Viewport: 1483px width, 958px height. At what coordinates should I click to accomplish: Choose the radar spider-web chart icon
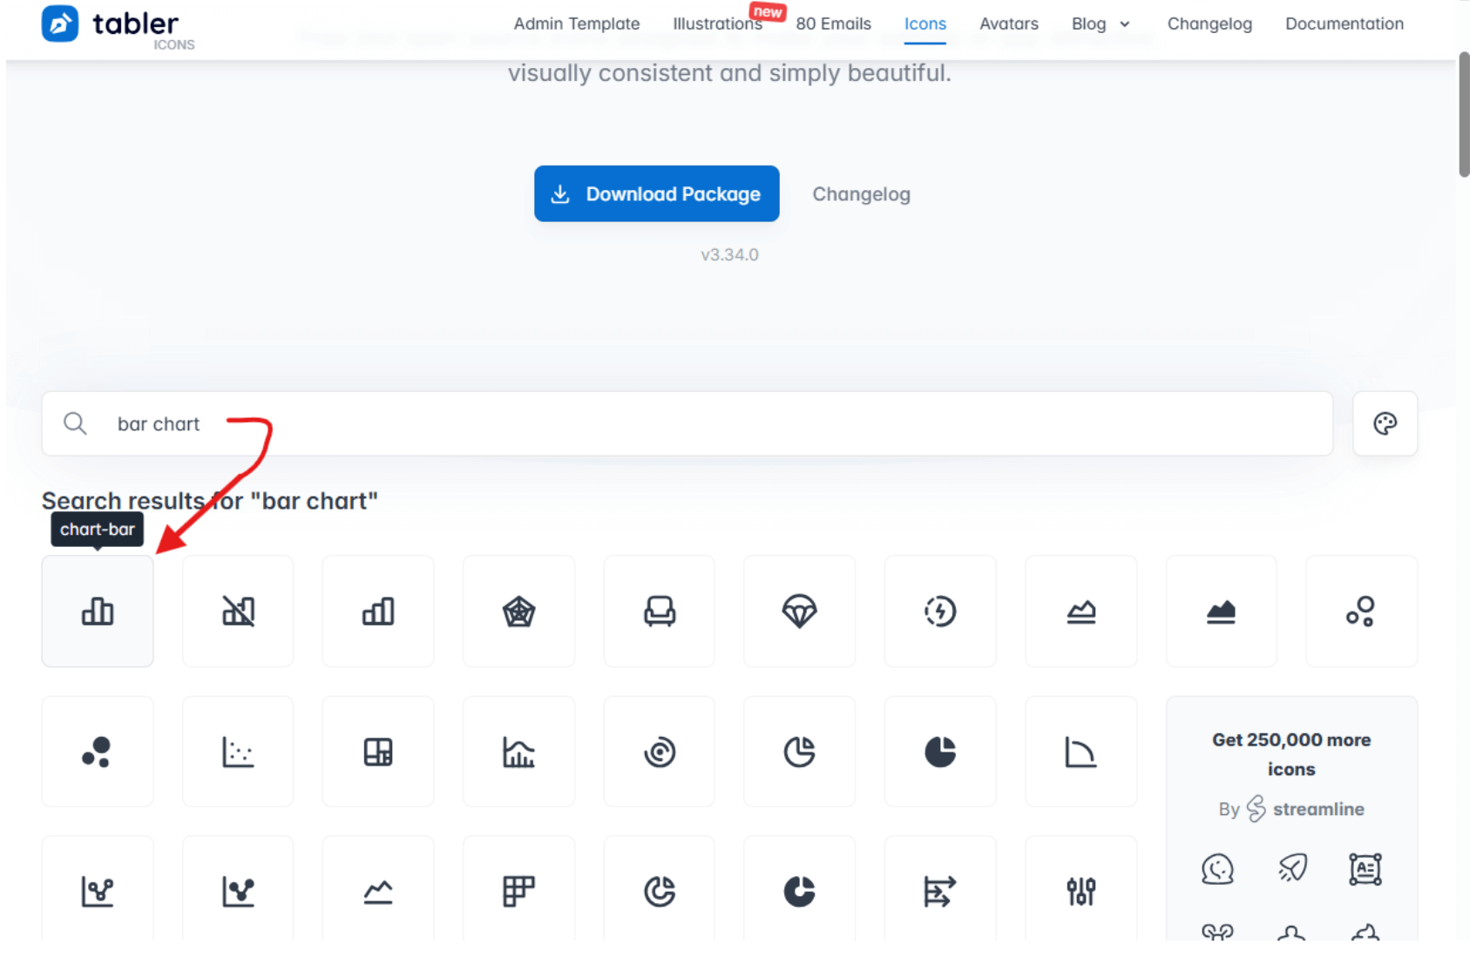(519, 611)
